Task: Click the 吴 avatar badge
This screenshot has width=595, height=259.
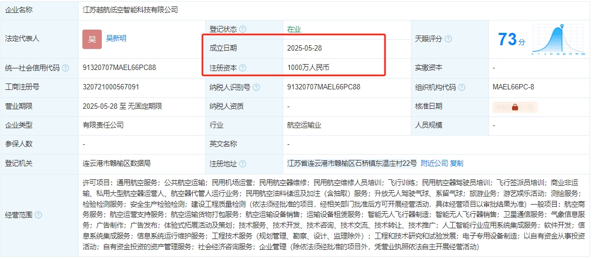Action: pyautogui.click(x=92, y=39)
